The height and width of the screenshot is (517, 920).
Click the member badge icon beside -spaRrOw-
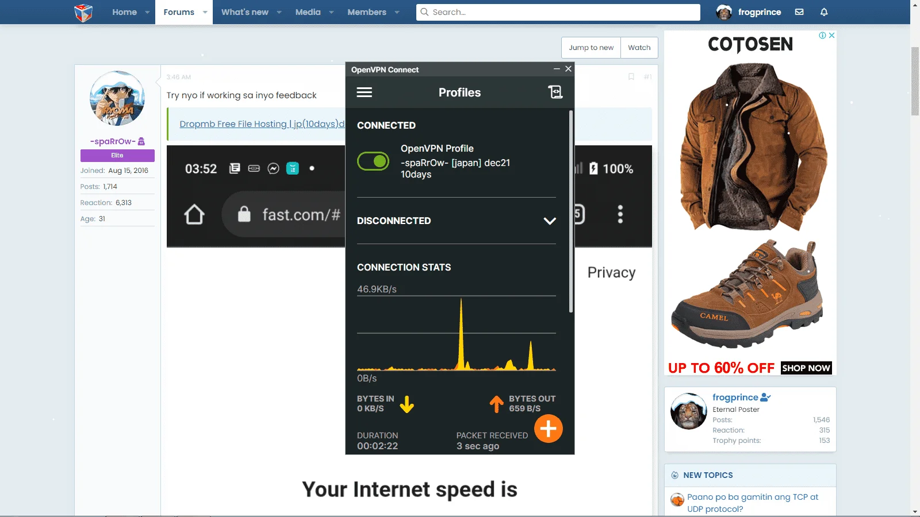(x=141, y=141)
